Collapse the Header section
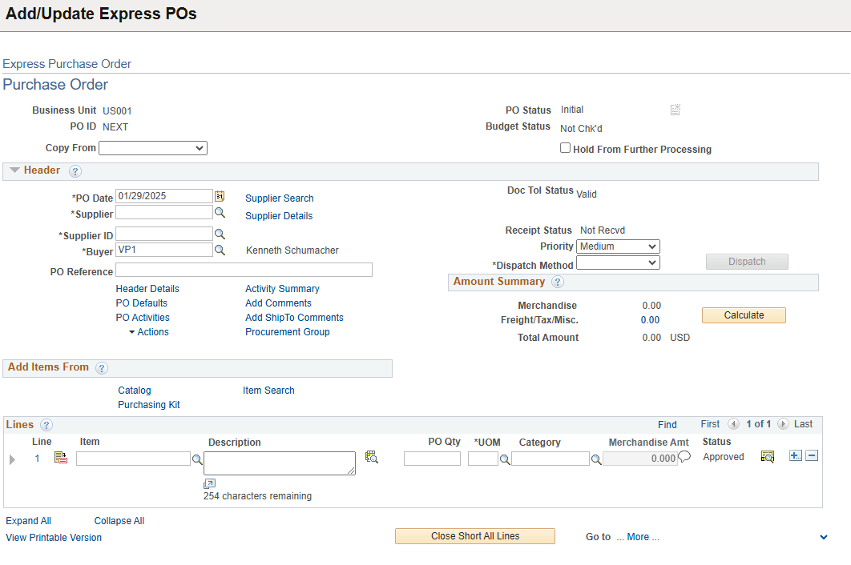851x565 pixels. pos(14,170)
